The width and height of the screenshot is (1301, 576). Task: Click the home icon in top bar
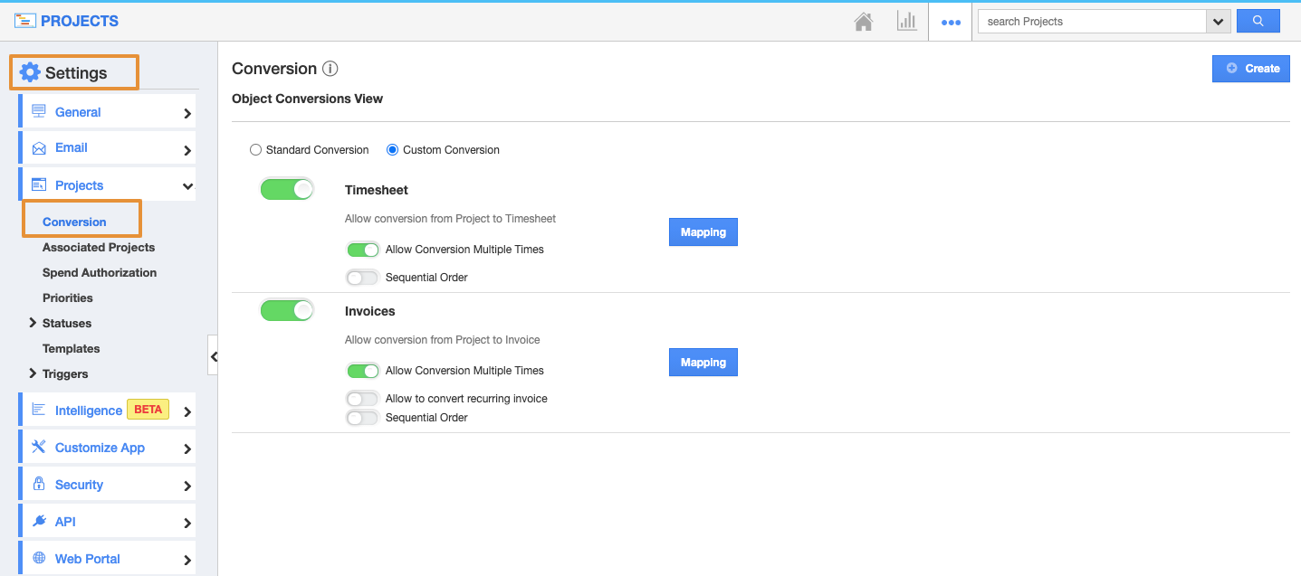864,22
